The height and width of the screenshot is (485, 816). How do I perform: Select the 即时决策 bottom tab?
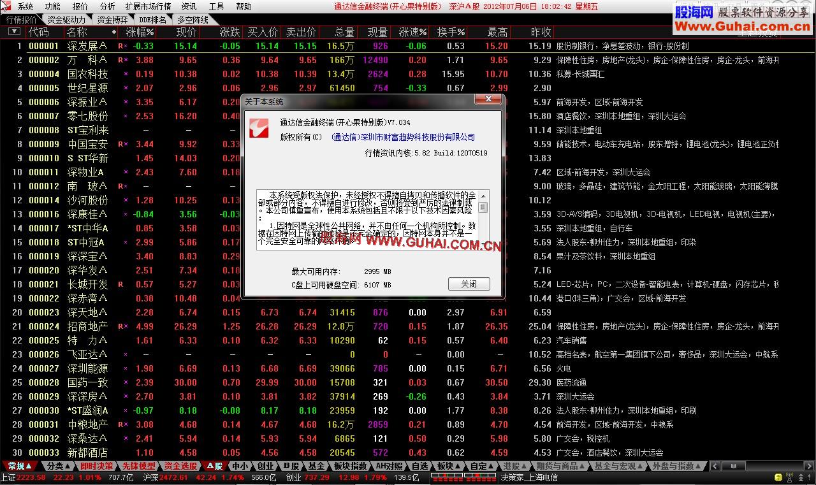(x=96, y=467)
